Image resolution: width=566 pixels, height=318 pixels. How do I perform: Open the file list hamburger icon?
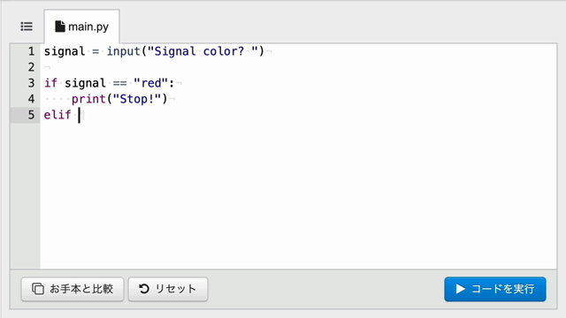(x=27, y=26)
